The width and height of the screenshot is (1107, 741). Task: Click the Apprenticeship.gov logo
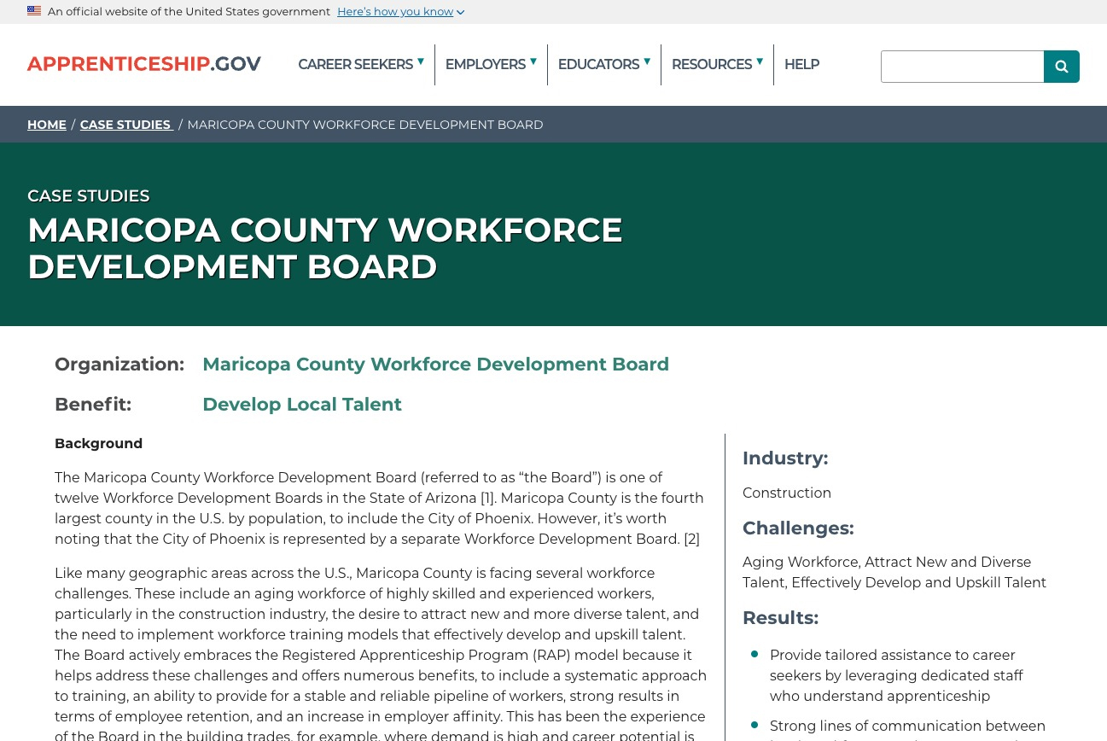pos(144,64)
